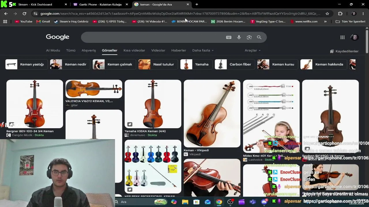Close the Gartic Phone tab
Screen dimensions: 369x207
(127, 4)
